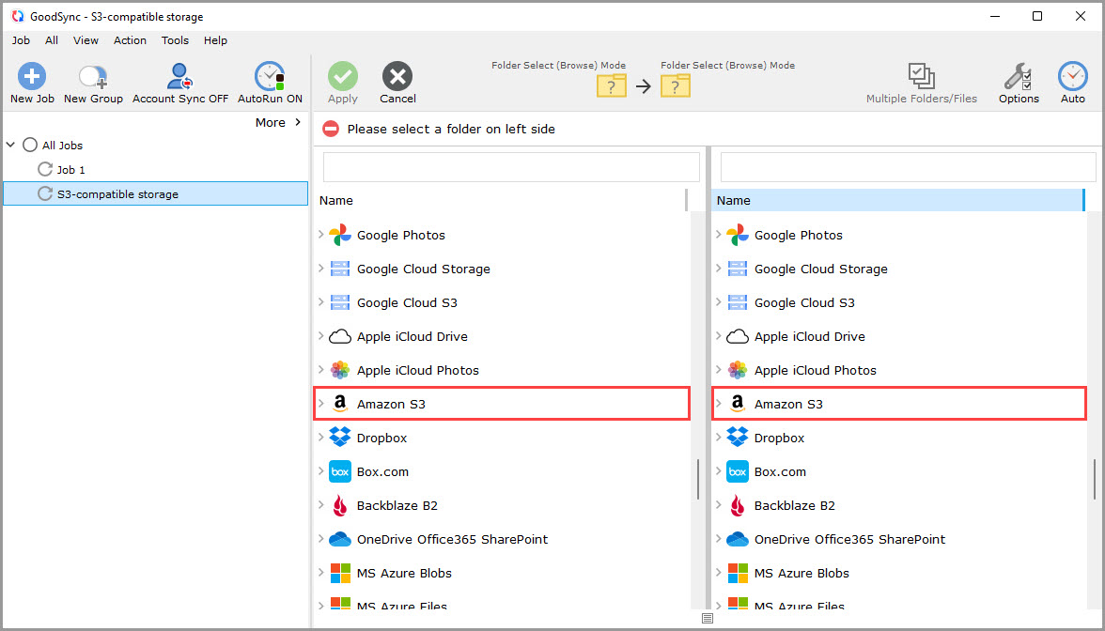Click Dropbox logo in right pane

738,438
